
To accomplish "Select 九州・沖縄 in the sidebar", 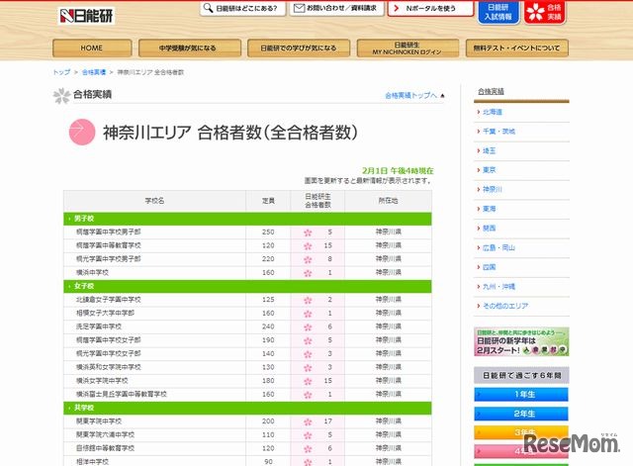I will [498, 286].
